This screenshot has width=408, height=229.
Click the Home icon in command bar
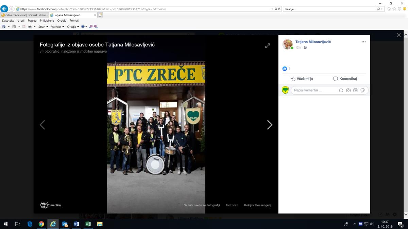[x=4, y=26]
